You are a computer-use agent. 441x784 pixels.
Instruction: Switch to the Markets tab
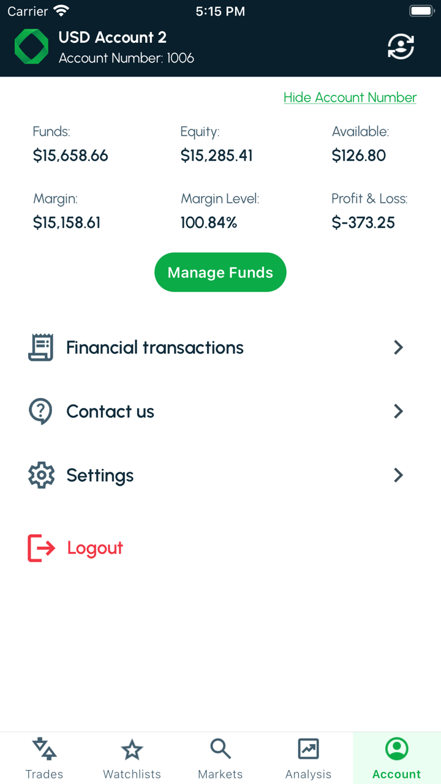point(221,758)
